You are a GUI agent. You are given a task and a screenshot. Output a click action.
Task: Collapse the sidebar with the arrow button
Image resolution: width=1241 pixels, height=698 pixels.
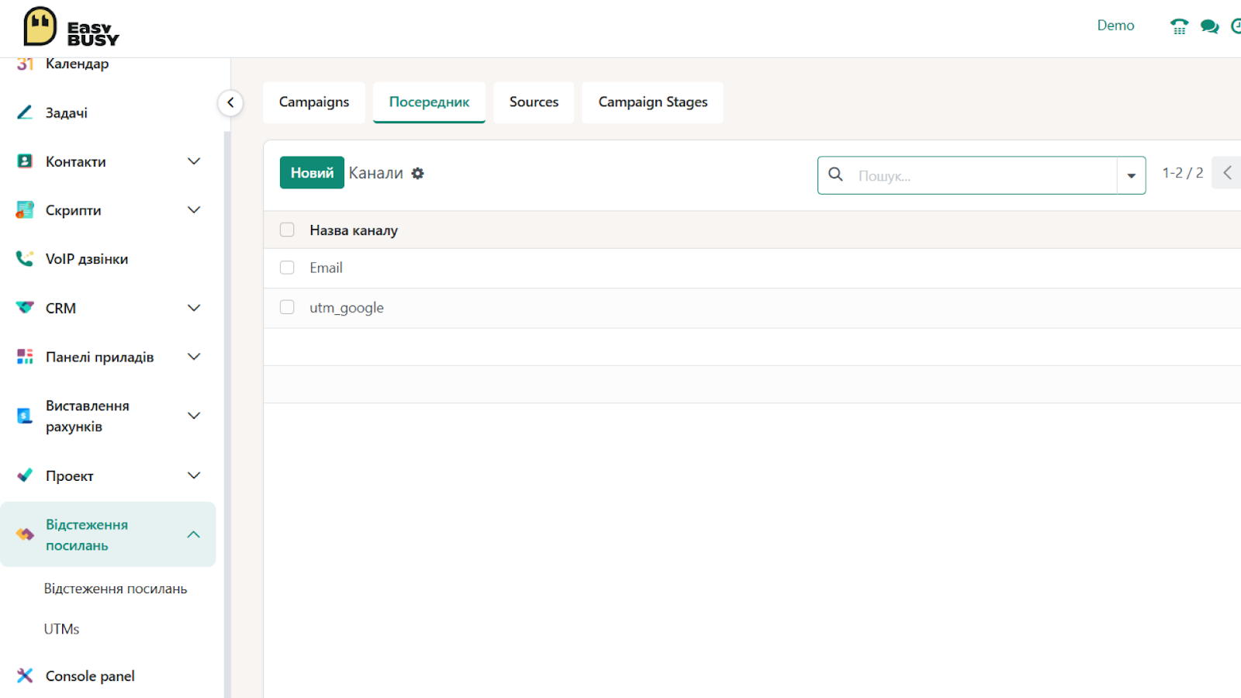pyautogui.click(x=230, y=102)
